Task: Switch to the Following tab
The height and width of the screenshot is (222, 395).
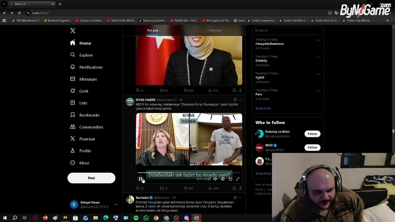Action: coord(214,30)
